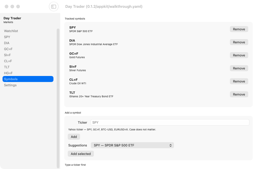Remove the DIA tracked symbol
257x169 pixels.
pos(239,42)
